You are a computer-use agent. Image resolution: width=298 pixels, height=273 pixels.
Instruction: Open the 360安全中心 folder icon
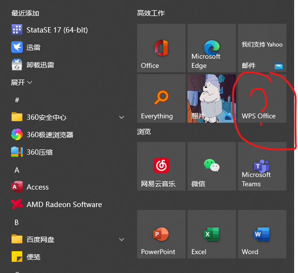tap(17, 117)
